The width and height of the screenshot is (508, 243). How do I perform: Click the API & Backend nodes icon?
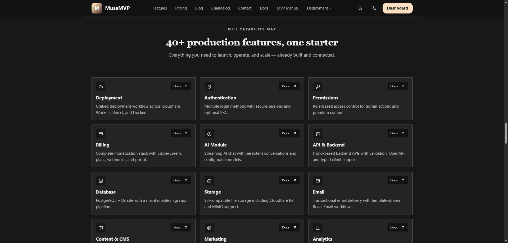tap(317, 134)
